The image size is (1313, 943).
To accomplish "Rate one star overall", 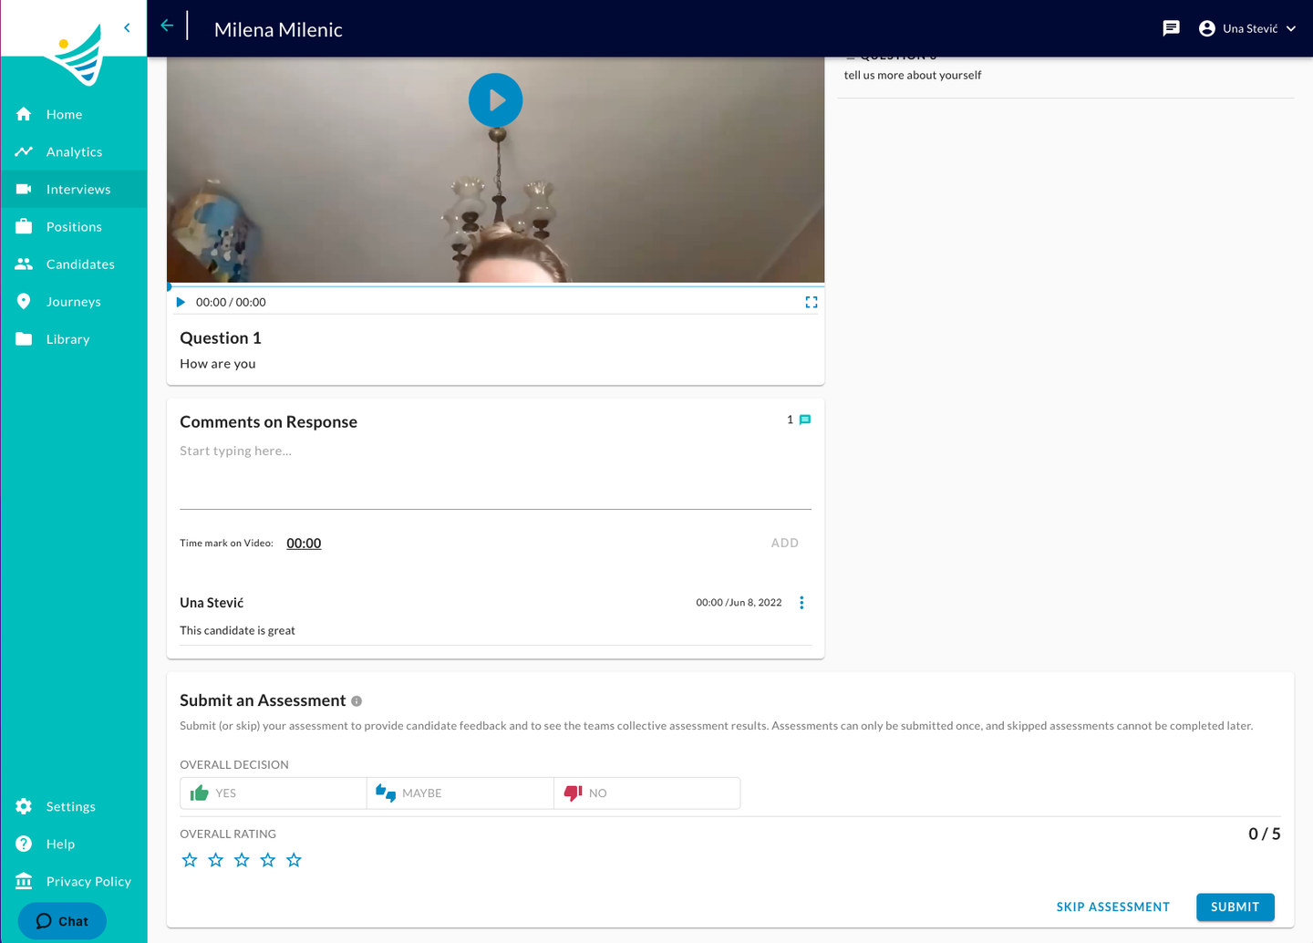I will click(190, 860).
